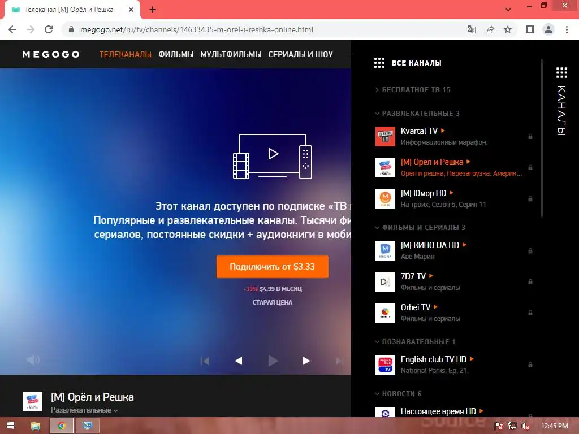Open the tab search chevron

pos(508,10)
